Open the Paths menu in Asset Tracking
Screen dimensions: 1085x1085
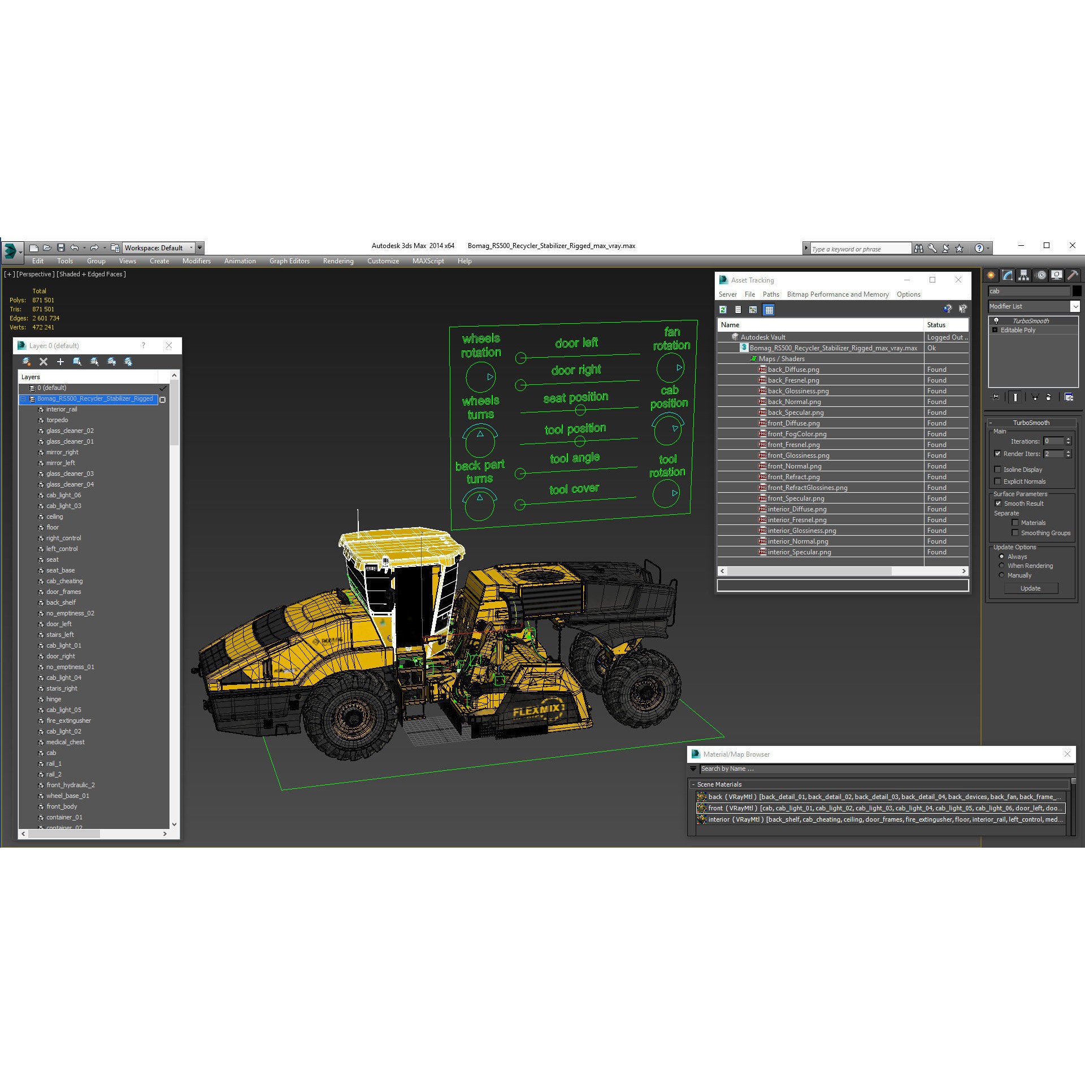[771, 294]
